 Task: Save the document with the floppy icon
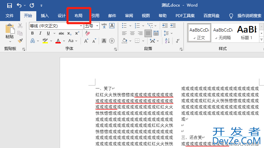(10, 6)
